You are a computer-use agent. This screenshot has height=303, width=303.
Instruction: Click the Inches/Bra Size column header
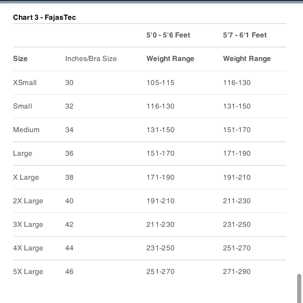pos(90,58)
